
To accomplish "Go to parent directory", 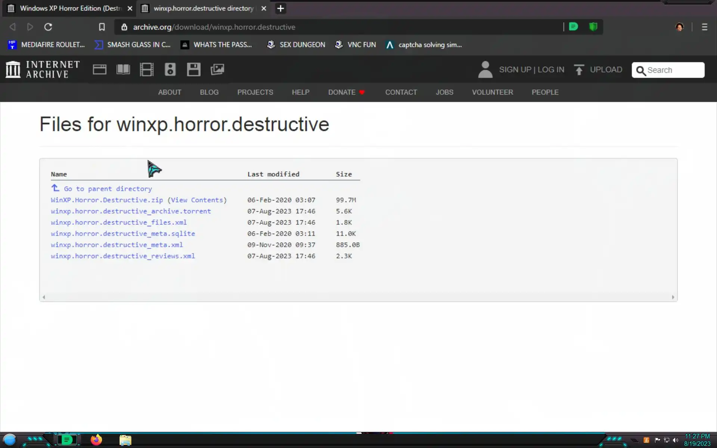I will (108, 189).
